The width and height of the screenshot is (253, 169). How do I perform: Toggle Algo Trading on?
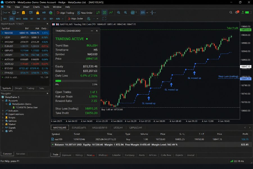tap(65, 13)
